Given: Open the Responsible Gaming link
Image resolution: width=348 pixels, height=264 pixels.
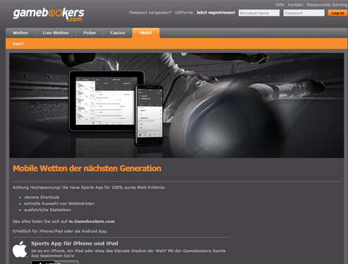Looking at the screenshot, I should click(x=327, y=5).
